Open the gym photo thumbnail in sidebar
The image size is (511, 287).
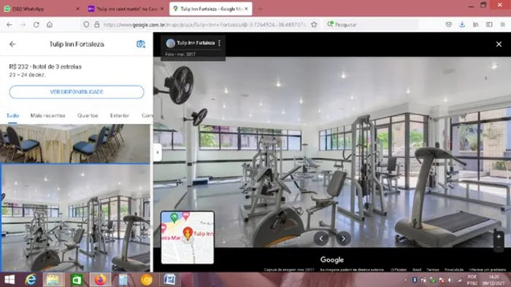click(75, 218)
